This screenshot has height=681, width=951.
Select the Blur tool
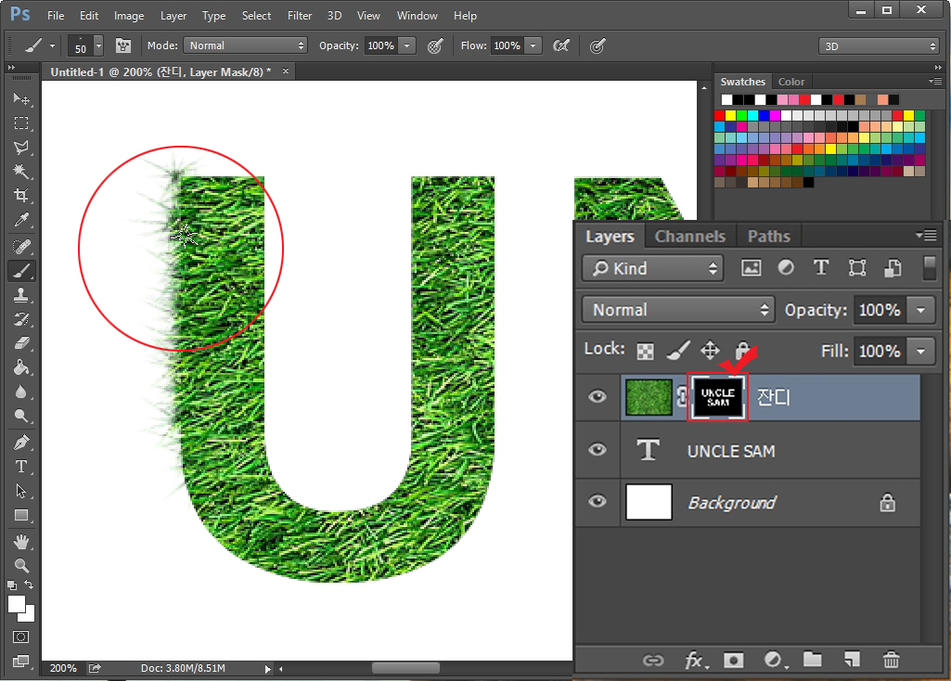pyautogui.click(x=21, y=392)
